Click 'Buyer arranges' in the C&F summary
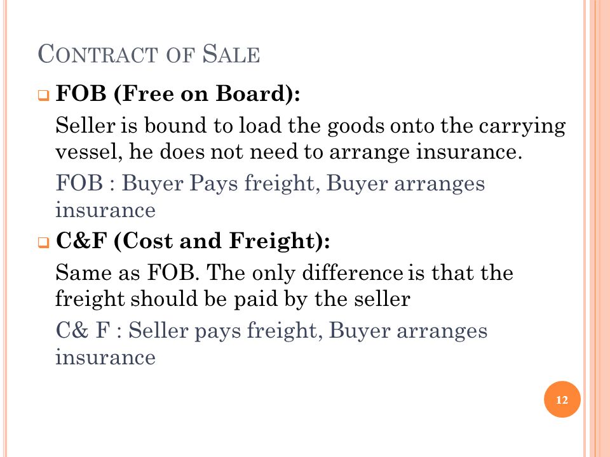 (x=408, y=331)
